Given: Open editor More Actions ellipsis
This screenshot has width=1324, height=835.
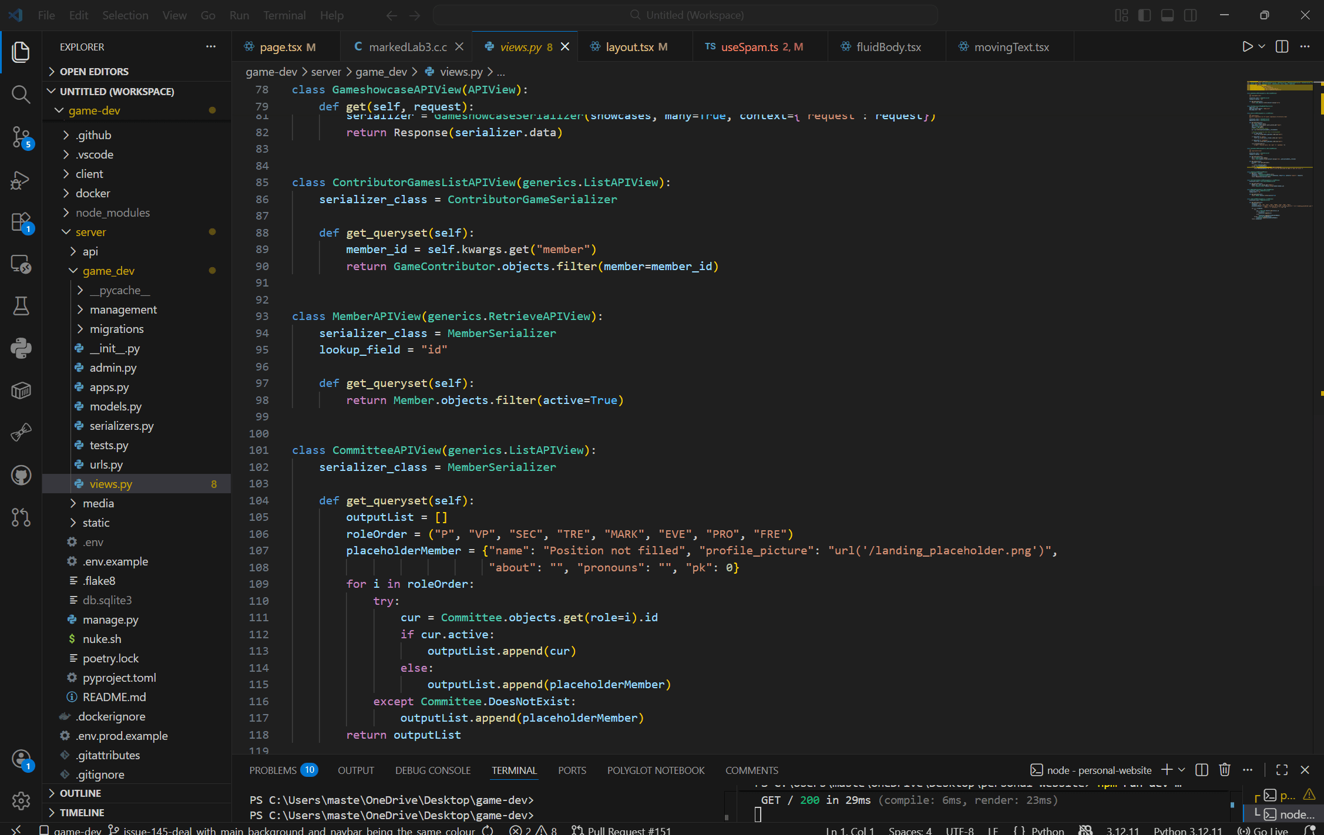Looking at the screenshot, I should [x=1305, y=46].
